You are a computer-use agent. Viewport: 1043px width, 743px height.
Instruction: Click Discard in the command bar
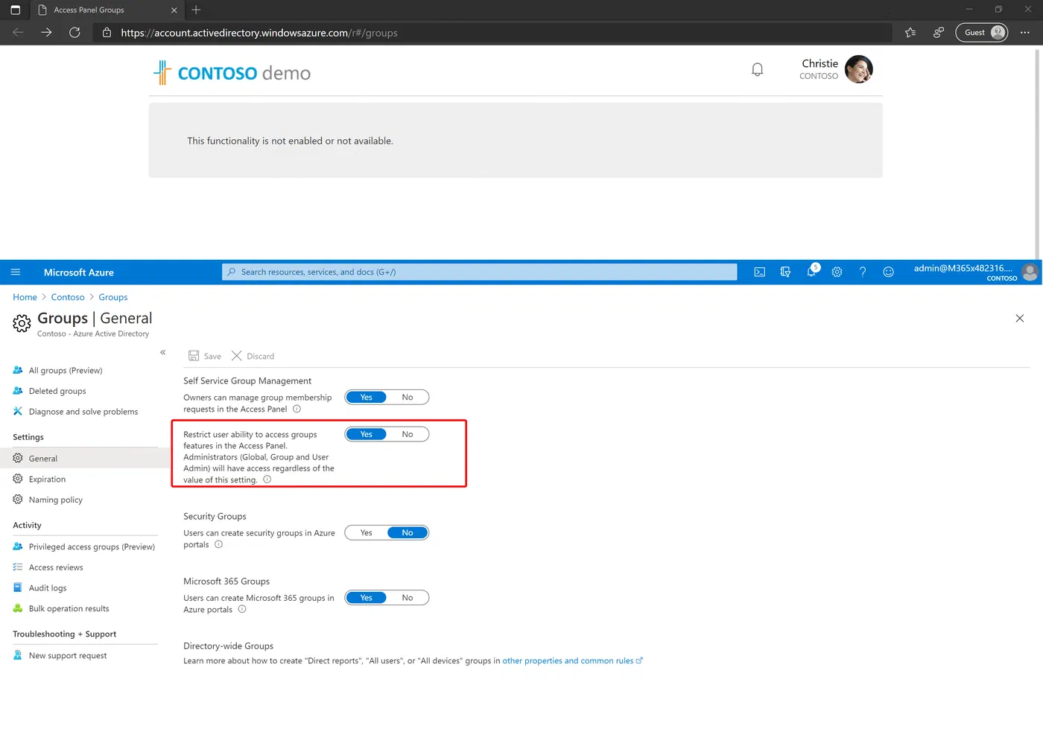pos(253,356)
